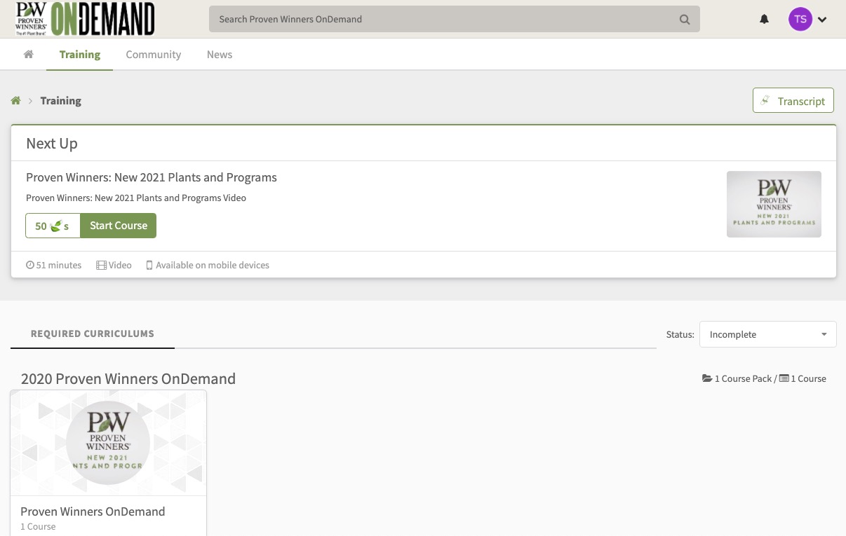The height and width of the screenshot is (536, 846).
Task: Open the Status Incomplete dropdown
Action: 767,334
